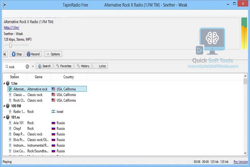Mute the audio with the speaker icon
250x167 pixels.
pyautogui.click(x=6, y=54)
